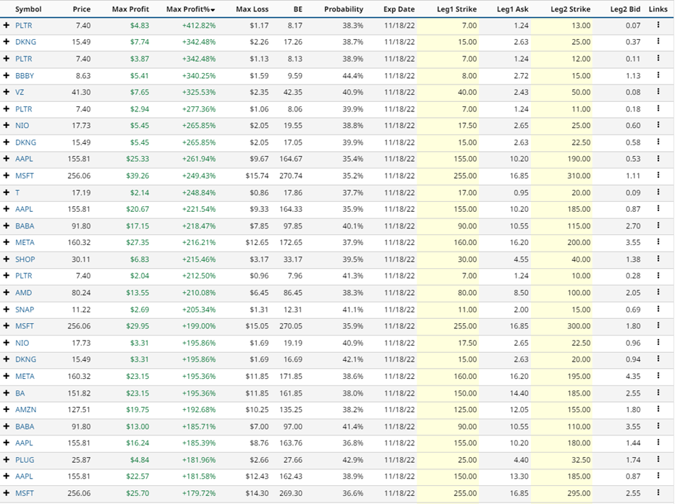Image resolution: width=680 pixels, height=504 pixels.
Task: Open the AMZN symbol link
Action: (x=25, y=409)
